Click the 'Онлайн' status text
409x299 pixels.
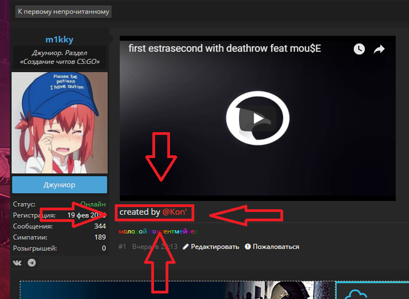click(93, 204)
